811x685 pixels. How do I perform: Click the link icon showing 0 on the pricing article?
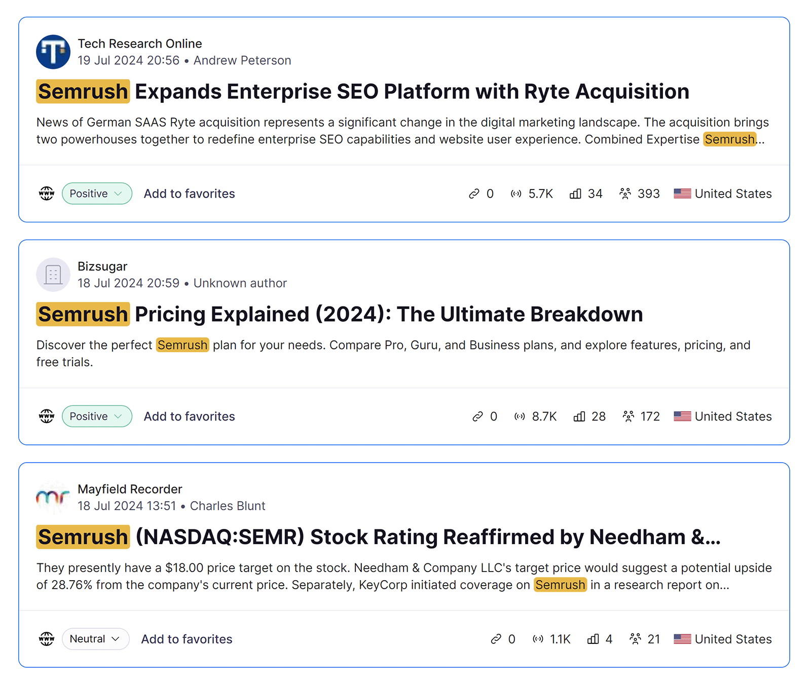tap(476, 416)
